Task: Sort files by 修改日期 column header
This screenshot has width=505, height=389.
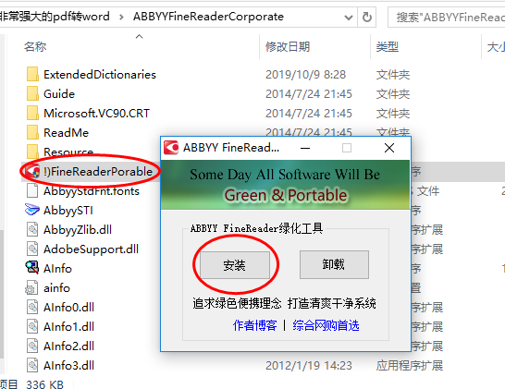Action: (x=288, y=47)
